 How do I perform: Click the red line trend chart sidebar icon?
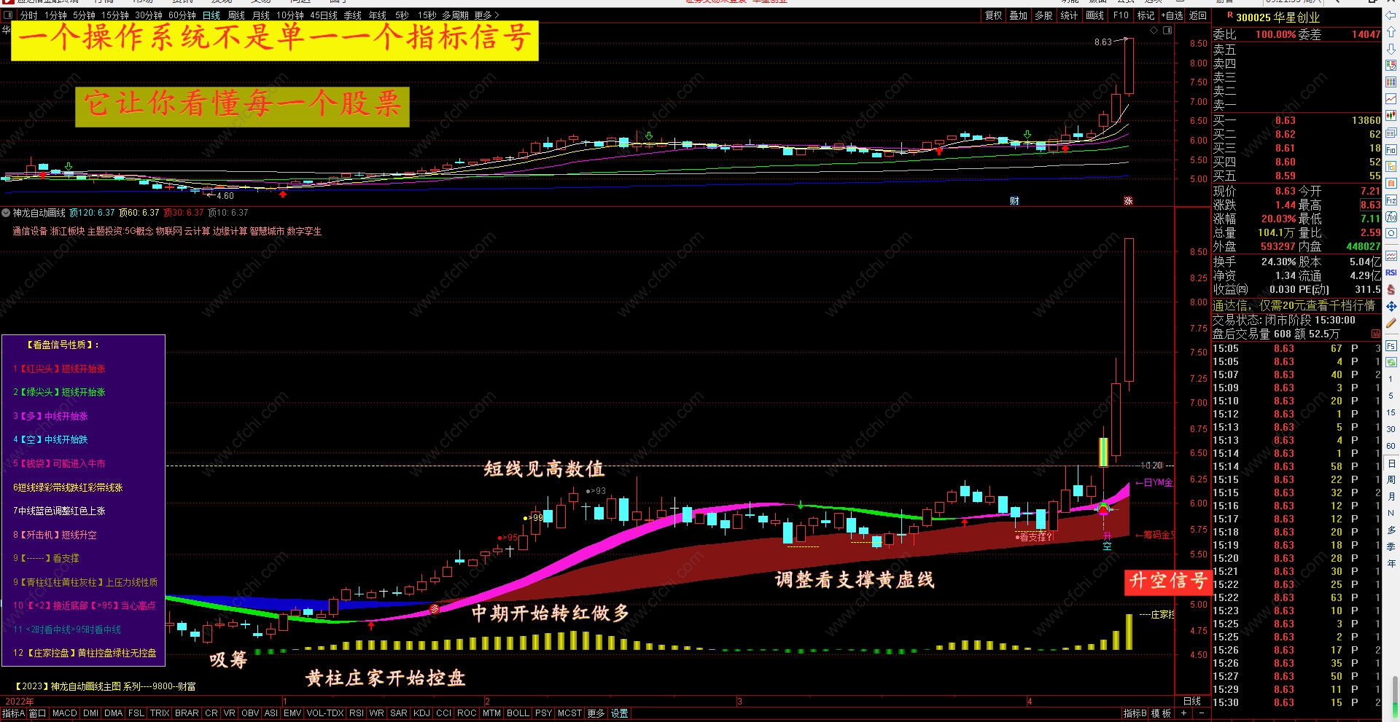1391,99
